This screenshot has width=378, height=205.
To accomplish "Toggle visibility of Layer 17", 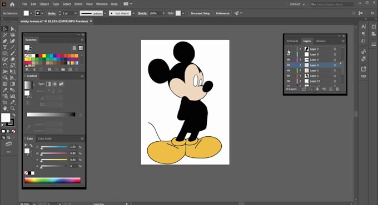I will point(289,81).
